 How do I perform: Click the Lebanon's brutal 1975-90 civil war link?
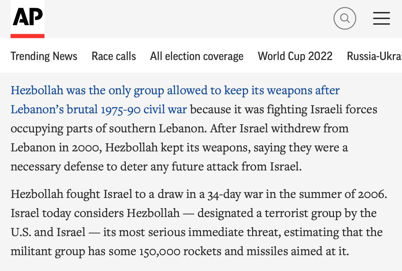99,110
